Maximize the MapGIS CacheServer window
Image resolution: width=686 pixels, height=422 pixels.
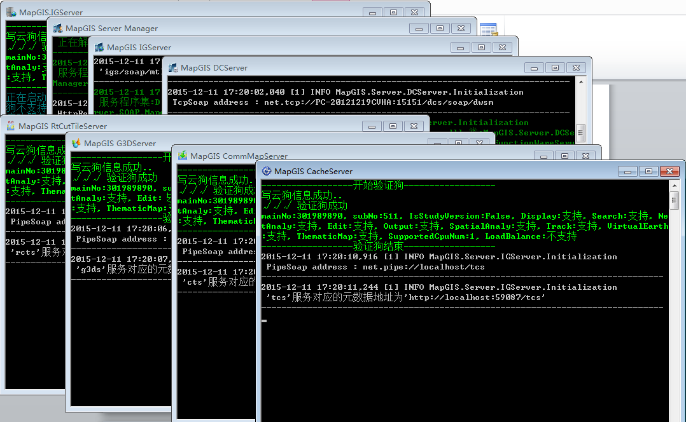pyautogui.click(x=648, y=171)
